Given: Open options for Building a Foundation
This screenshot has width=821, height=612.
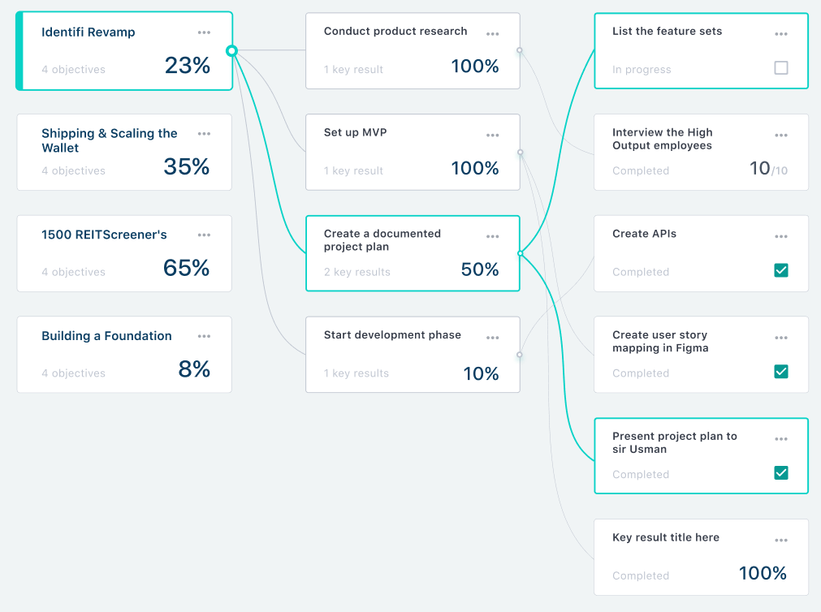Looking at the screenshot, I should coord(204,335).
